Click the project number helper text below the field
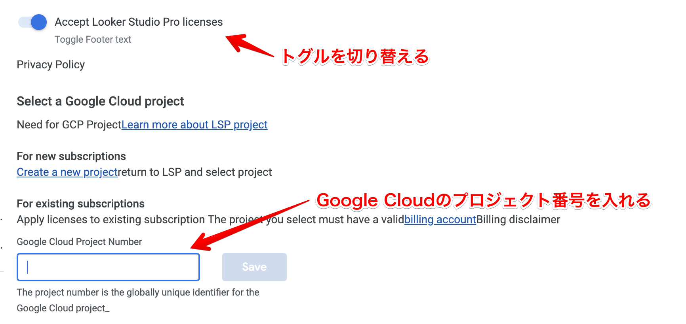The image size is (686, 324). tap(138, 293)
